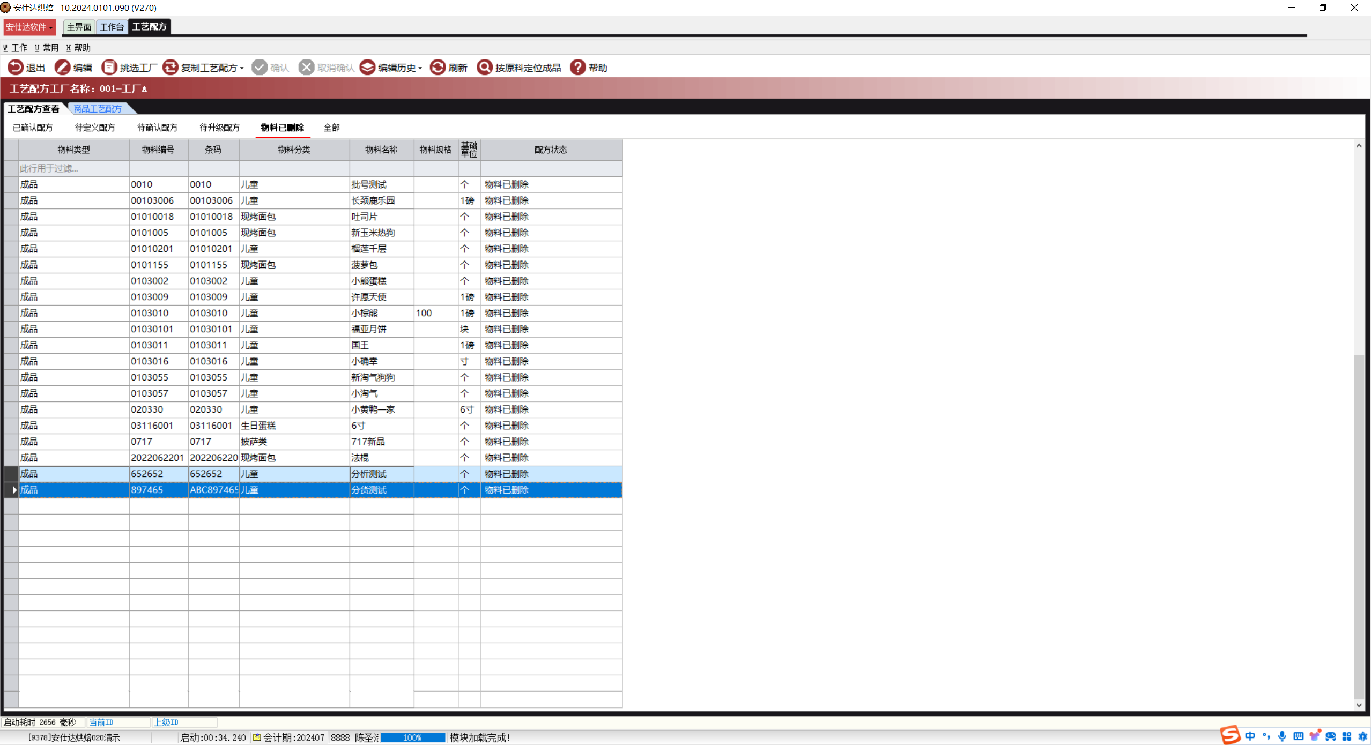Switch to 主界面 window tab
Screen dimensions: 1371x745
point(79,27)
